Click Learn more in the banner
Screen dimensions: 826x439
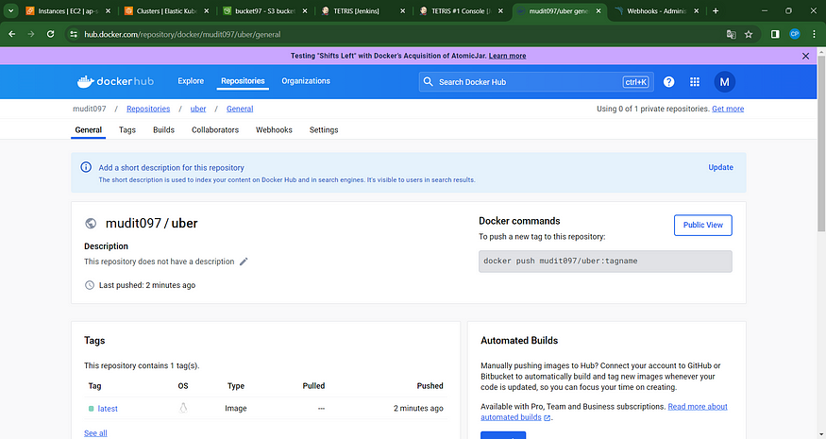507,56
